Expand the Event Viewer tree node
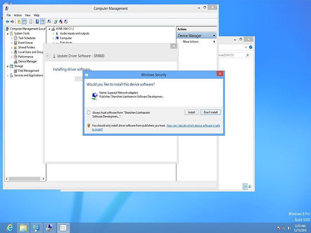311x233 pixels. pos(11,43)
